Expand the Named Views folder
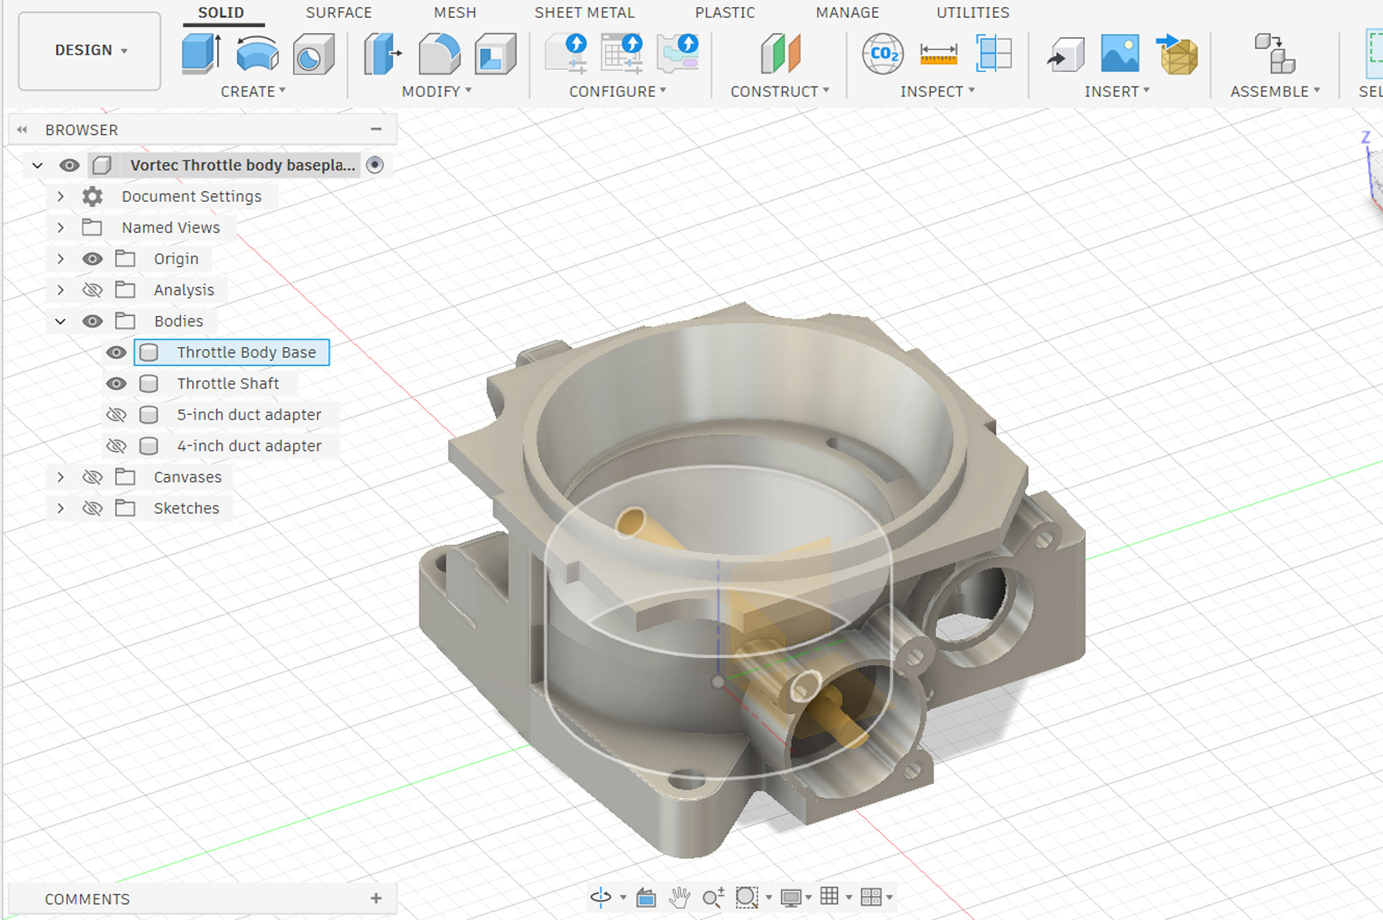This screenshot has width=1383, height=920. pyautogui.click(x=61, y=227)
